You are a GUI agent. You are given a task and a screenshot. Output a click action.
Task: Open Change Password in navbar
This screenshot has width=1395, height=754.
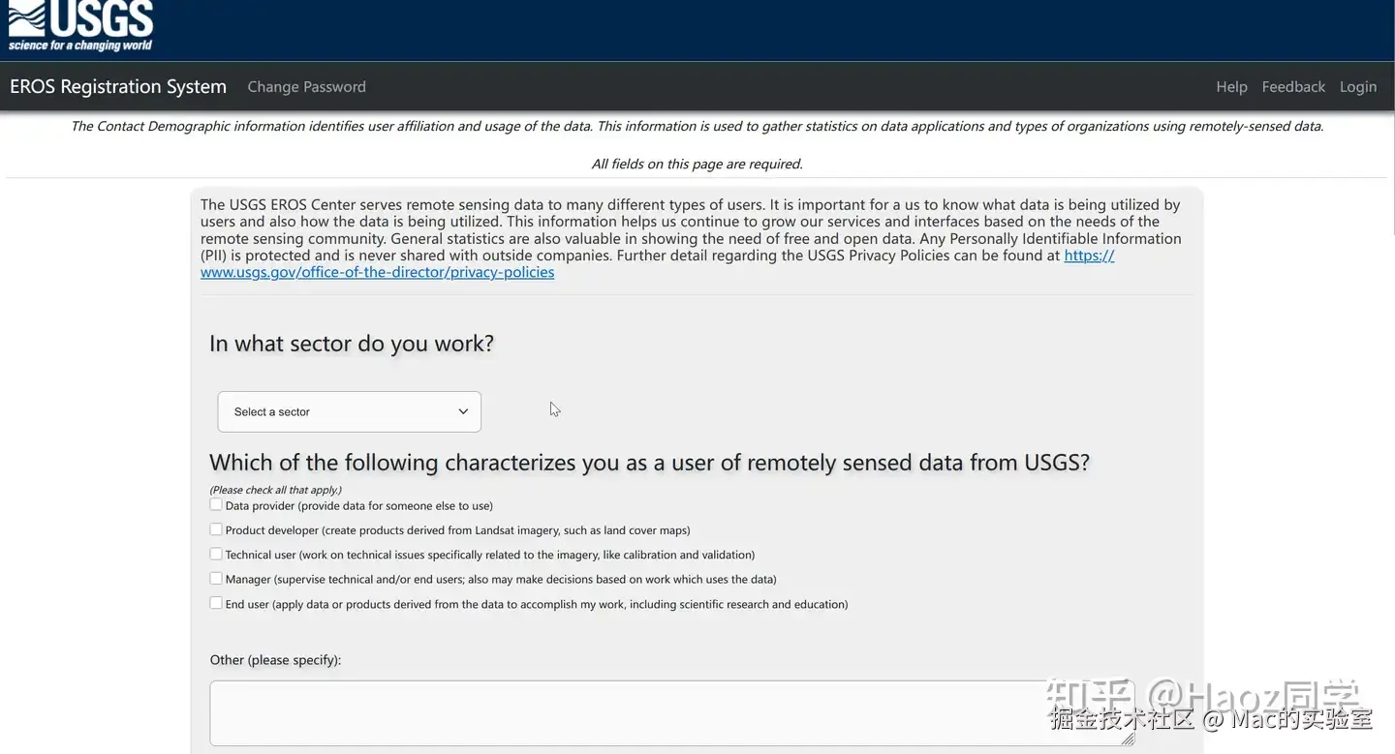click(306, 87)
